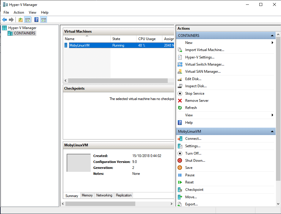Open the Action menu
Image resolution: width=281 pixels, height=214 pixels.
pyautogui.click(x=19, y=12)
